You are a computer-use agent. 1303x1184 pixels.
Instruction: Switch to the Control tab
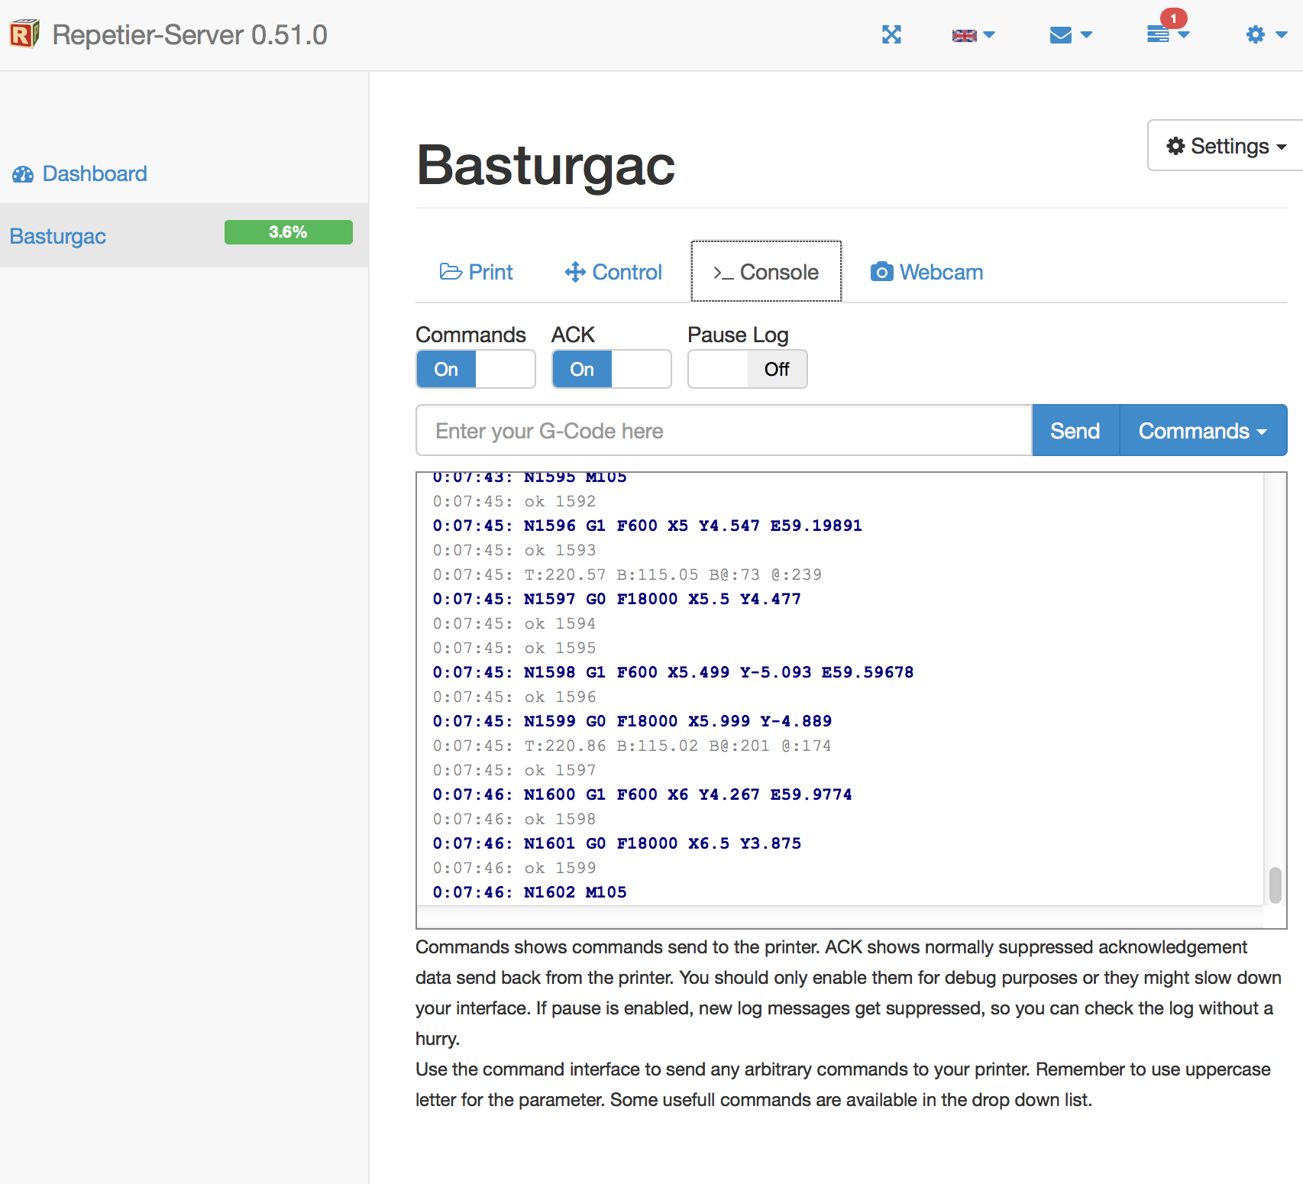[x=613, y=272]
